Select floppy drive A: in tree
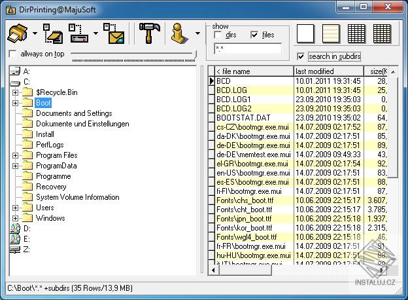The width and height of the screenshot is (408, 300). pyautogui.click(x=26, y=71)
